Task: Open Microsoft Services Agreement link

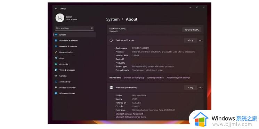Action: tap(129, 114)
